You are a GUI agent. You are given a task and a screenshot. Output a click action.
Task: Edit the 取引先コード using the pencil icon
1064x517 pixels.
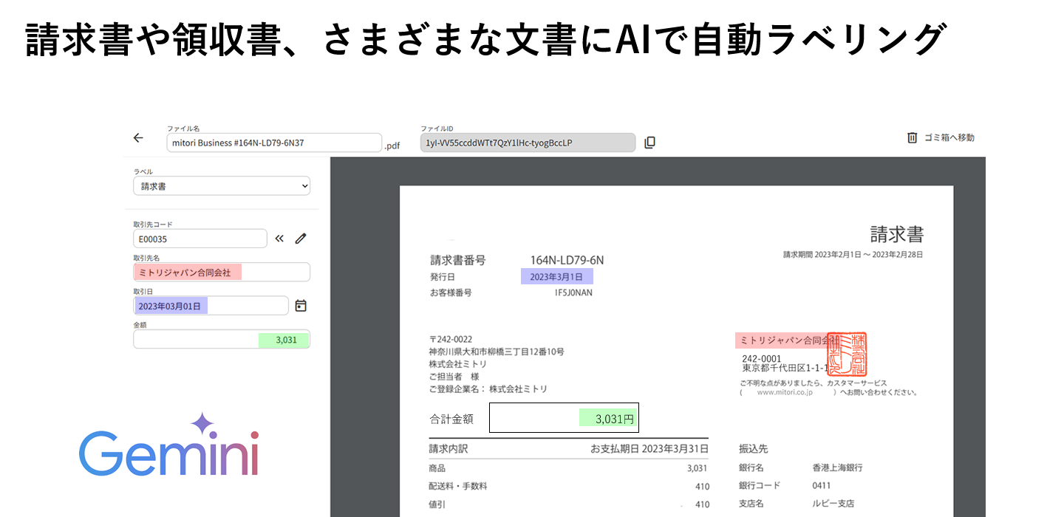300,238
